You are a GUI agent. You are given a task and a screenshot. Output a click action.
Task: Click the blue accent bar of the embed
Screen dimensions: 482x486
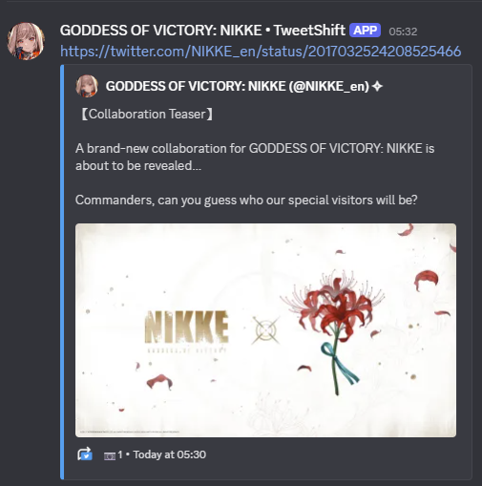point(62,271)
